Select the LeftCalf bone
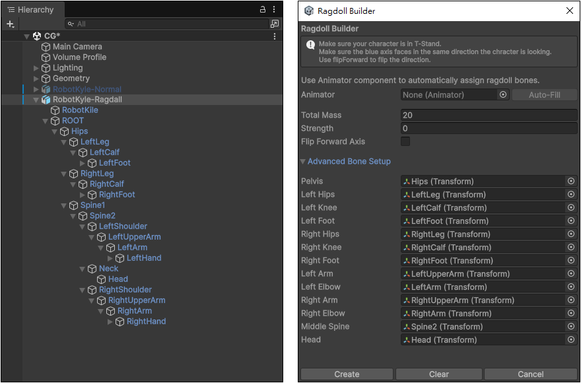 [x=104, y=153]
